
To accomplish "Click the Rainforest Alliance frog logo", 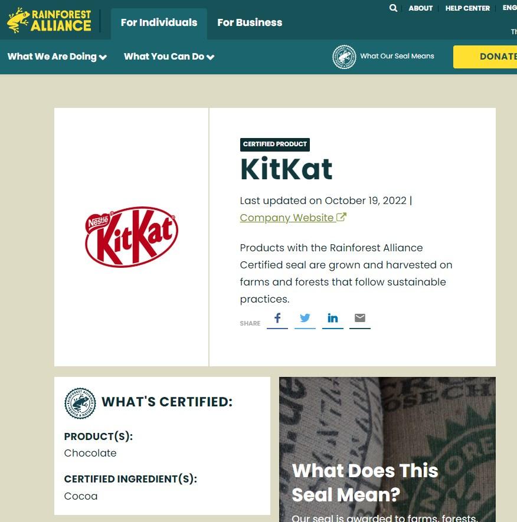I will click(x=49, y=20).
